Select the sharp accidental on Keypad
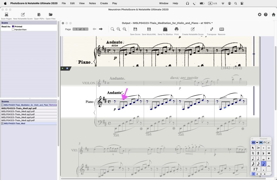 pyautogui.click(x=258, y=153)
